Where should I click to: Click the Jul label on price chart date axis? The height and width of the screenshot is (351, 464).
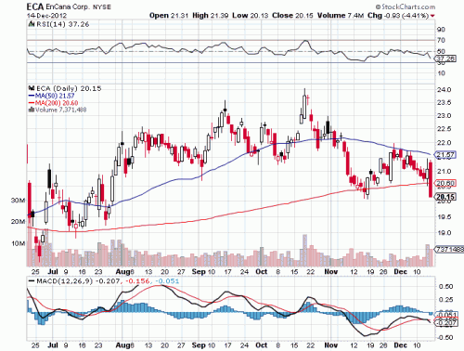(x=54, y=271)
